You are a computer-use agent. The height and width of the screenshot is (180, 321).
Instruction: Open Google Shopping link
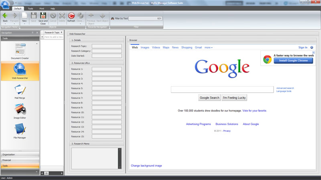coord(187,47)
